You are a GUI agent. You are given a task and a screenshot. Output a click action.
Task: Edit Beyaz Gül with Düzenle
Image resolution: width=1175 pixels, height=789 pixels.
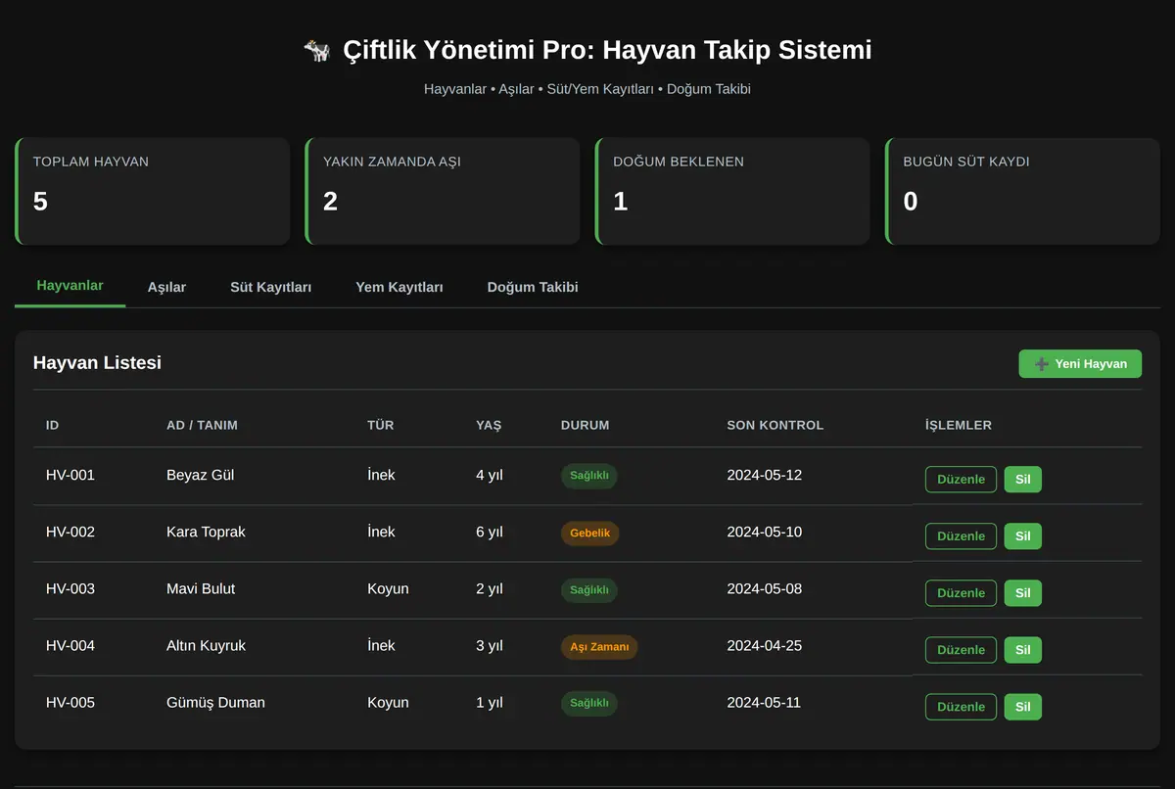click(x=961, y=480)
